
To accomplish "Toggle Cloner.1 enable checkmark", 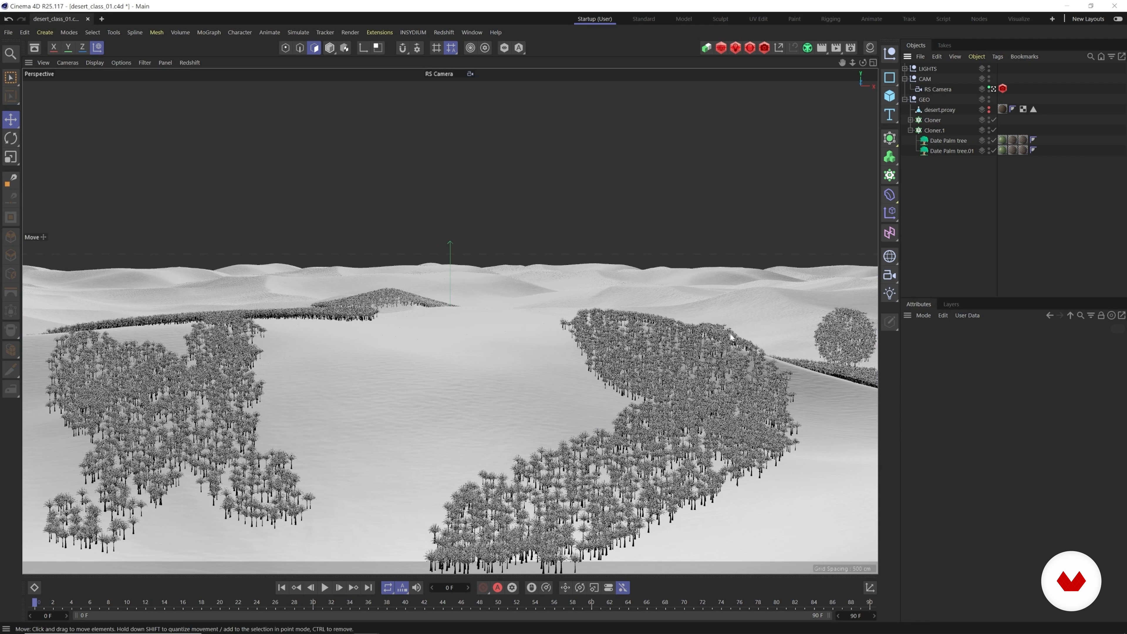I will (x=993, y=130).
